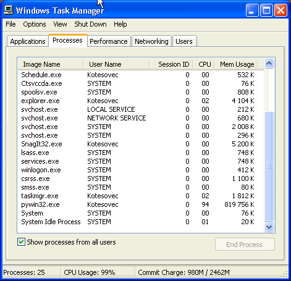Viewport: 291px width, 281px height.
Task: Maximize the Task Manager window
Action: [x=266, y=10]
